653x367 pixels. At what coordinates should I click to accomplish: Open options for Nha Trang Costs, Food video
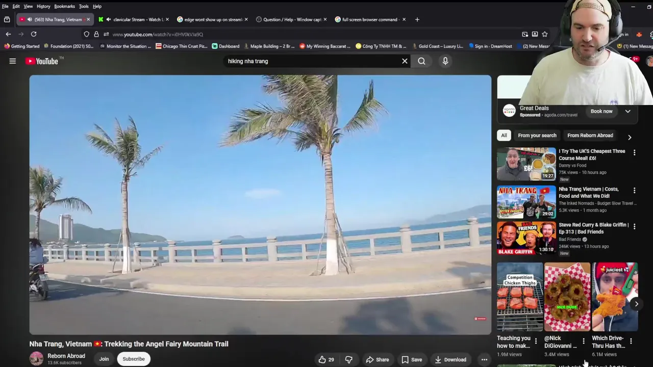coord(634,191)
